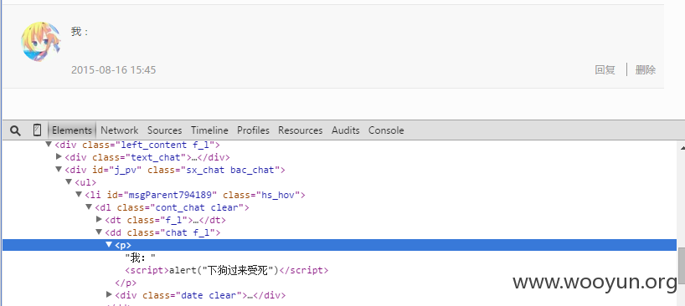Viewport: 685px width, 306px height.
Task: Click the 2015-08-16 15:45 timestamp
Action: (114, 69)
